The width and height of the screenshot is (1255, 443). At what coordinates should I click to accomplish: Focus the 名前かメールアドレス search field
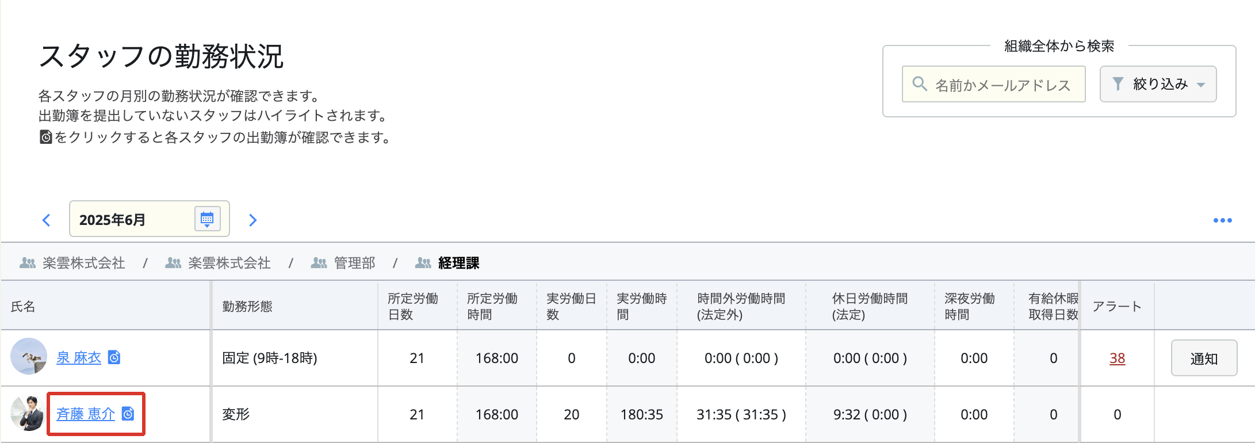(1003, 85)
